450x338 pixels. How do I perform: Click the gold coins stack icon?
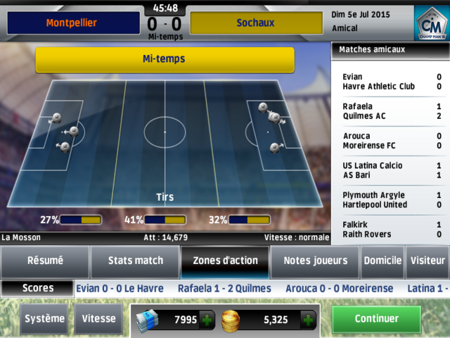231,321
